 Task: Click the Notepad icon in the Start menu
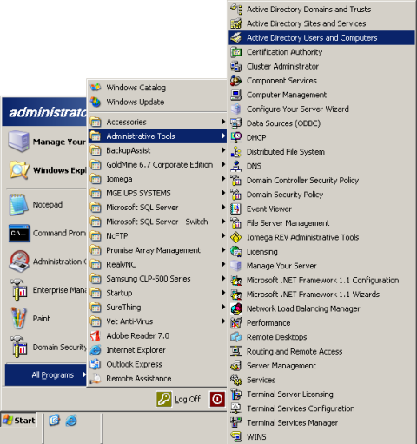tap(18, 204)
